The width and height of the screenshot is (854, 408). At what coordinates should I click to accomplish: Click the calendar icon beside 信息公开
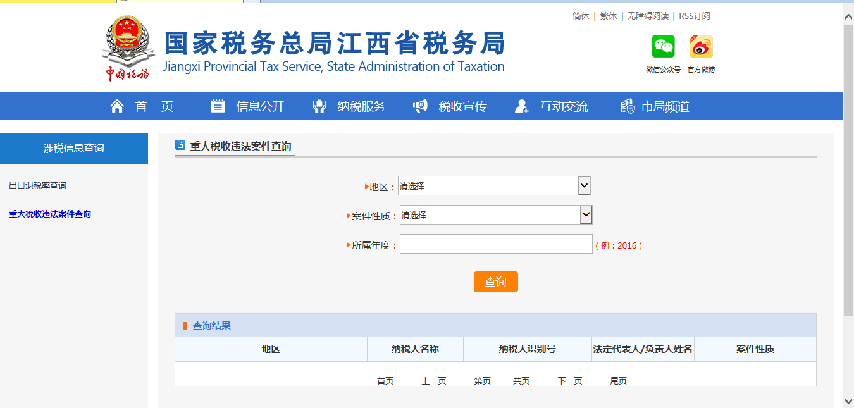tap(218, 106)
